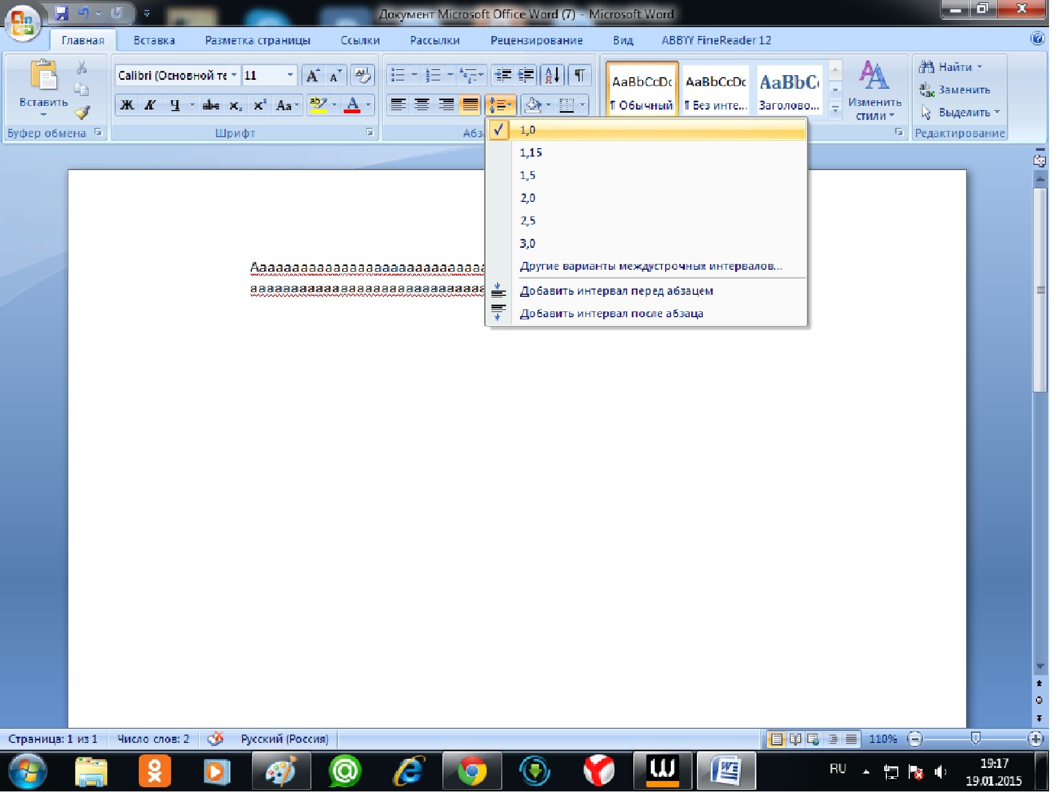Open the font size dropdown

[x=290, y=76]
